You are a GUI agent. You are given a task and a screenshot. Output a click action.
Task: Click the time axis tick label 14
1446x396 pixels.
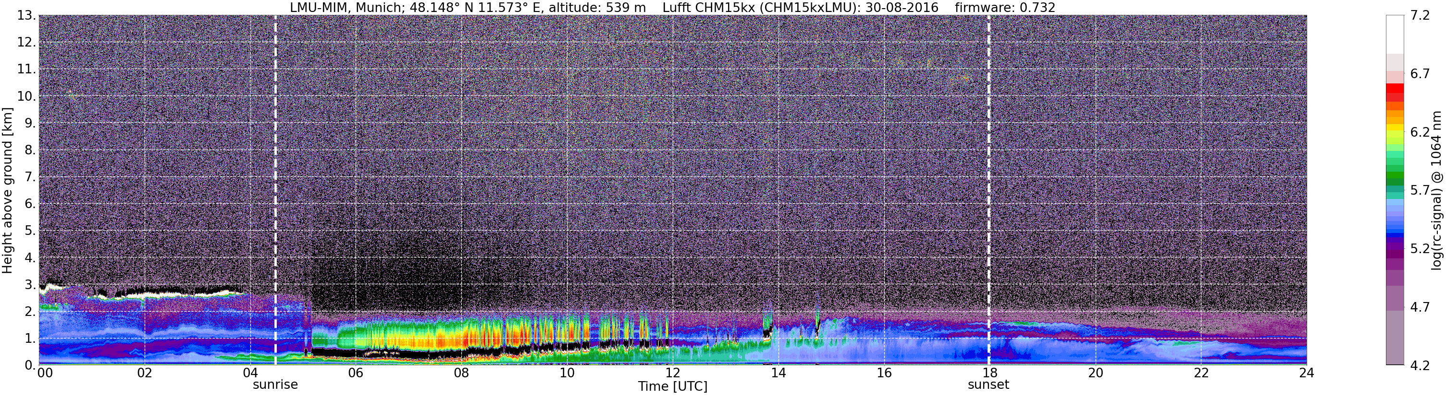point(778,373)
